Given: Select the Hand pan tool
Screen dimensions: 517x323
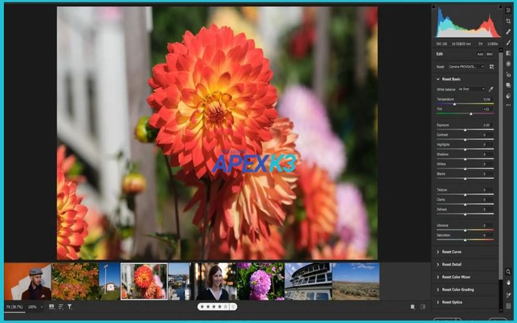Looking at the screenshot, I should [509, 282].
